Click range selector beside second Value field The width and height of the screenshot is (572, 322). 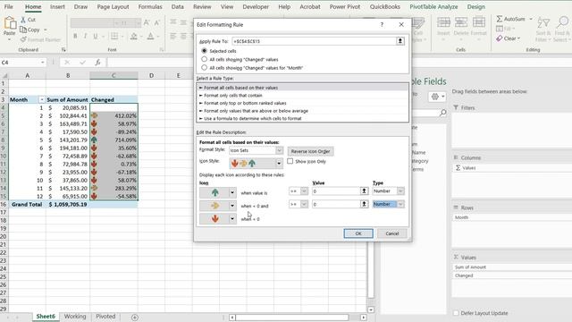point(364,204)
